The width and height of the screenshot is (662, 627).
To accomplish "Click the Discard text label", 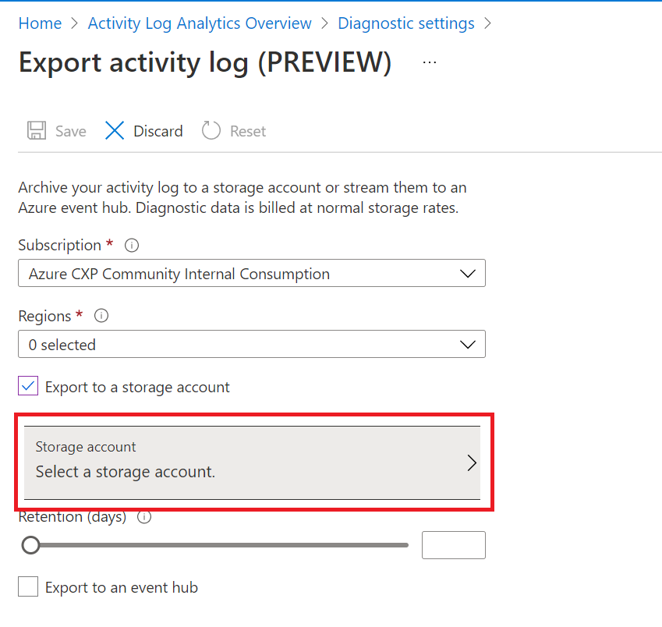I will pos(158,131).
